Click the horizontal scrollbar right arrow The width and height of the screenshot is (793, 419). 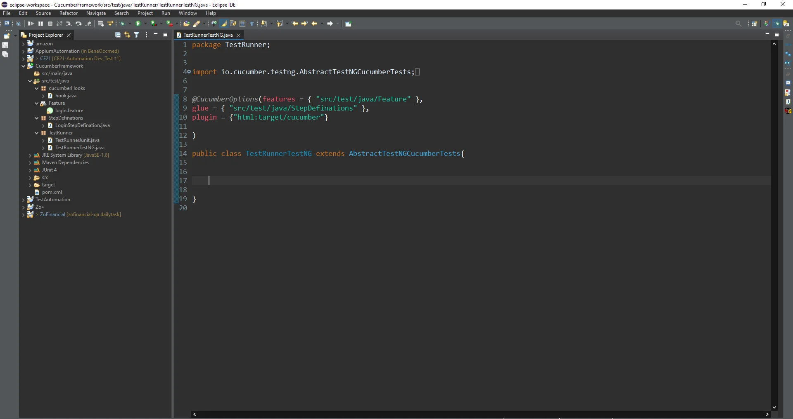(x=767, y=414)
